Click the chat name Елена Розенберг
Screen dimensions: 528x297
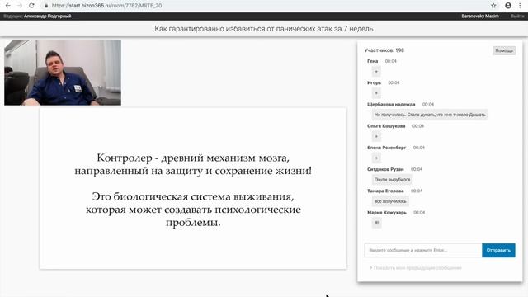point(387,148)
